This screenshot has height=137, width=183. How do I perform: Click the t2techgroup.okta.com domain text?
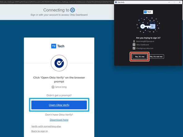coord(145,48)
